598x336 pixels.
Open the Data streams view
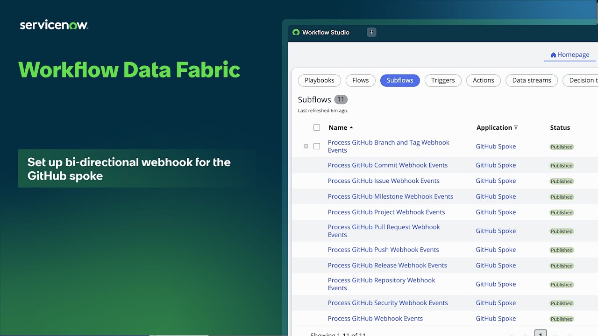[x=531, y=80]
